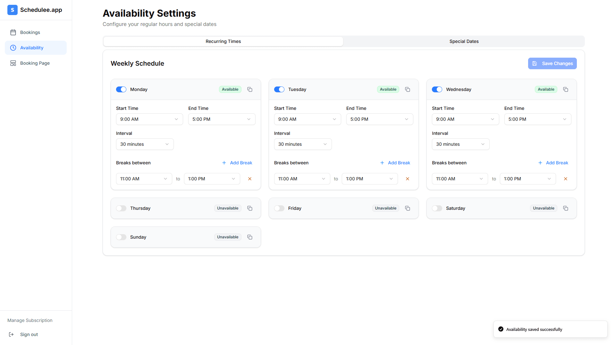Switch to the Special Dates tab
The image size is (615, 345).
(464, 41)
